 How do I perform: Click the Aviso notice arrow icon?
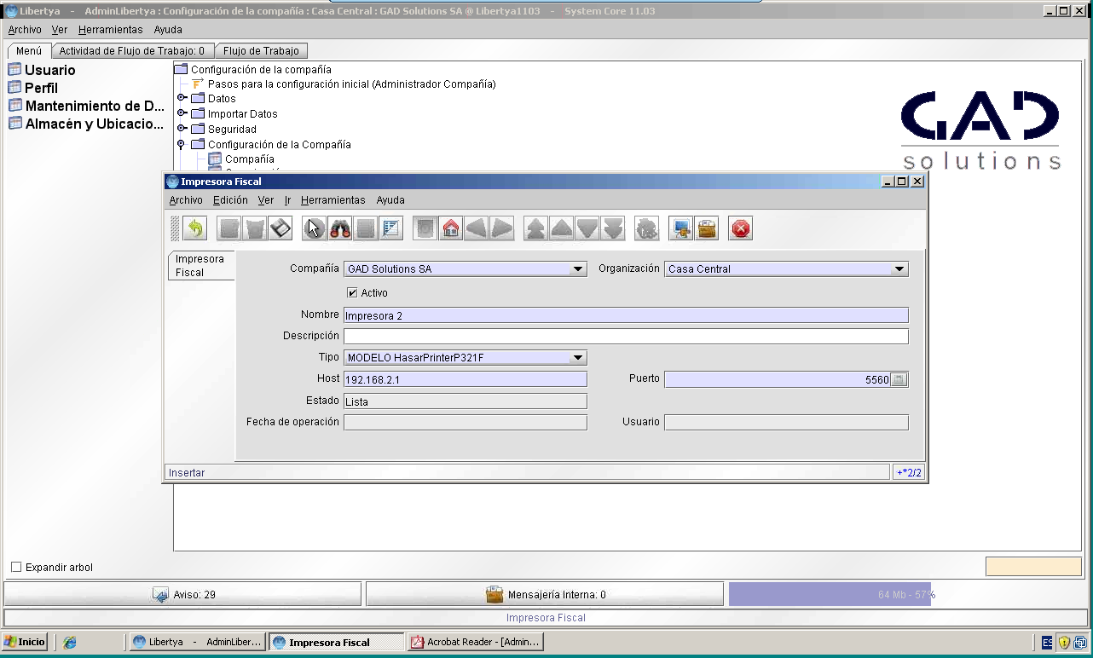coord(160,595)
